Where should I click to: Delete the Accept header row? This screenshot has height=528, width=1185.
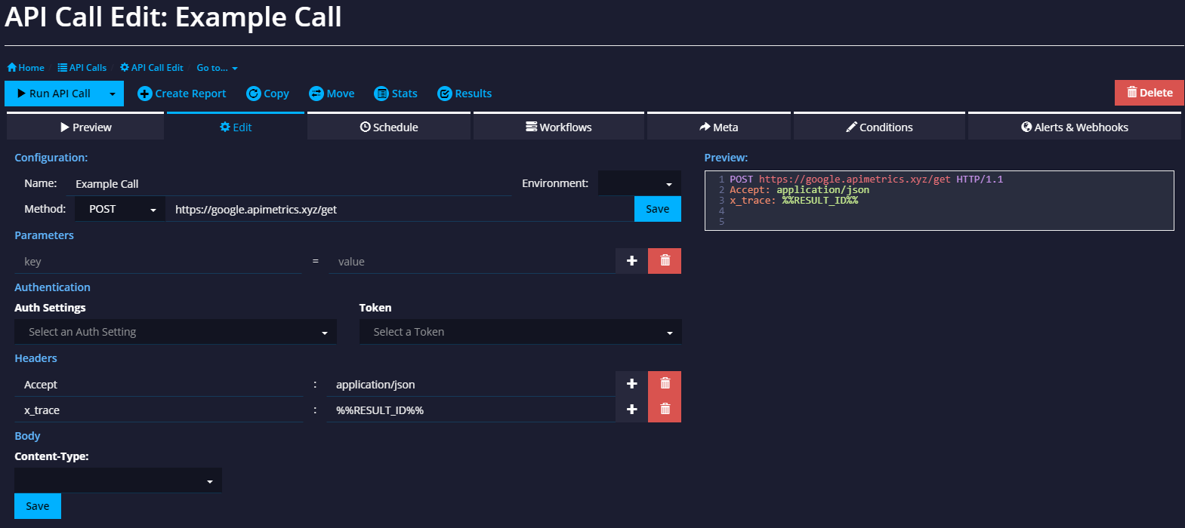click(665, 384)
